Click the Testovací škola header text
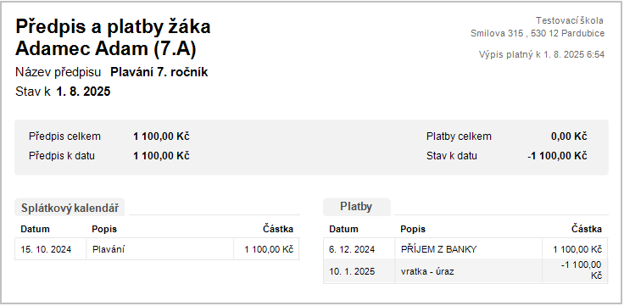624x306 pixels. coord(570,20)
